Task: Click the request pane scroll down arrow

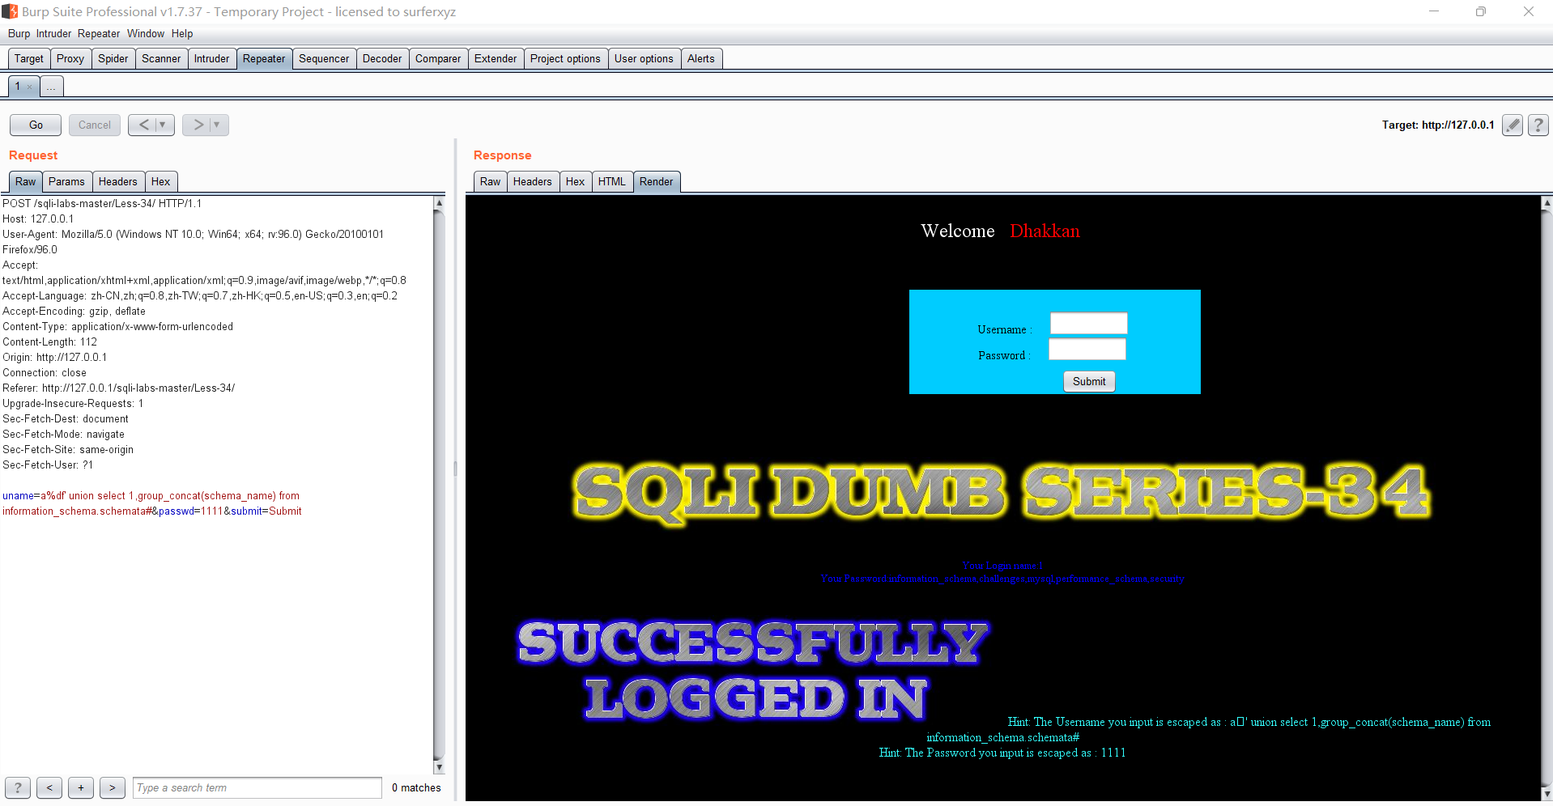Action: pos(439,767)
